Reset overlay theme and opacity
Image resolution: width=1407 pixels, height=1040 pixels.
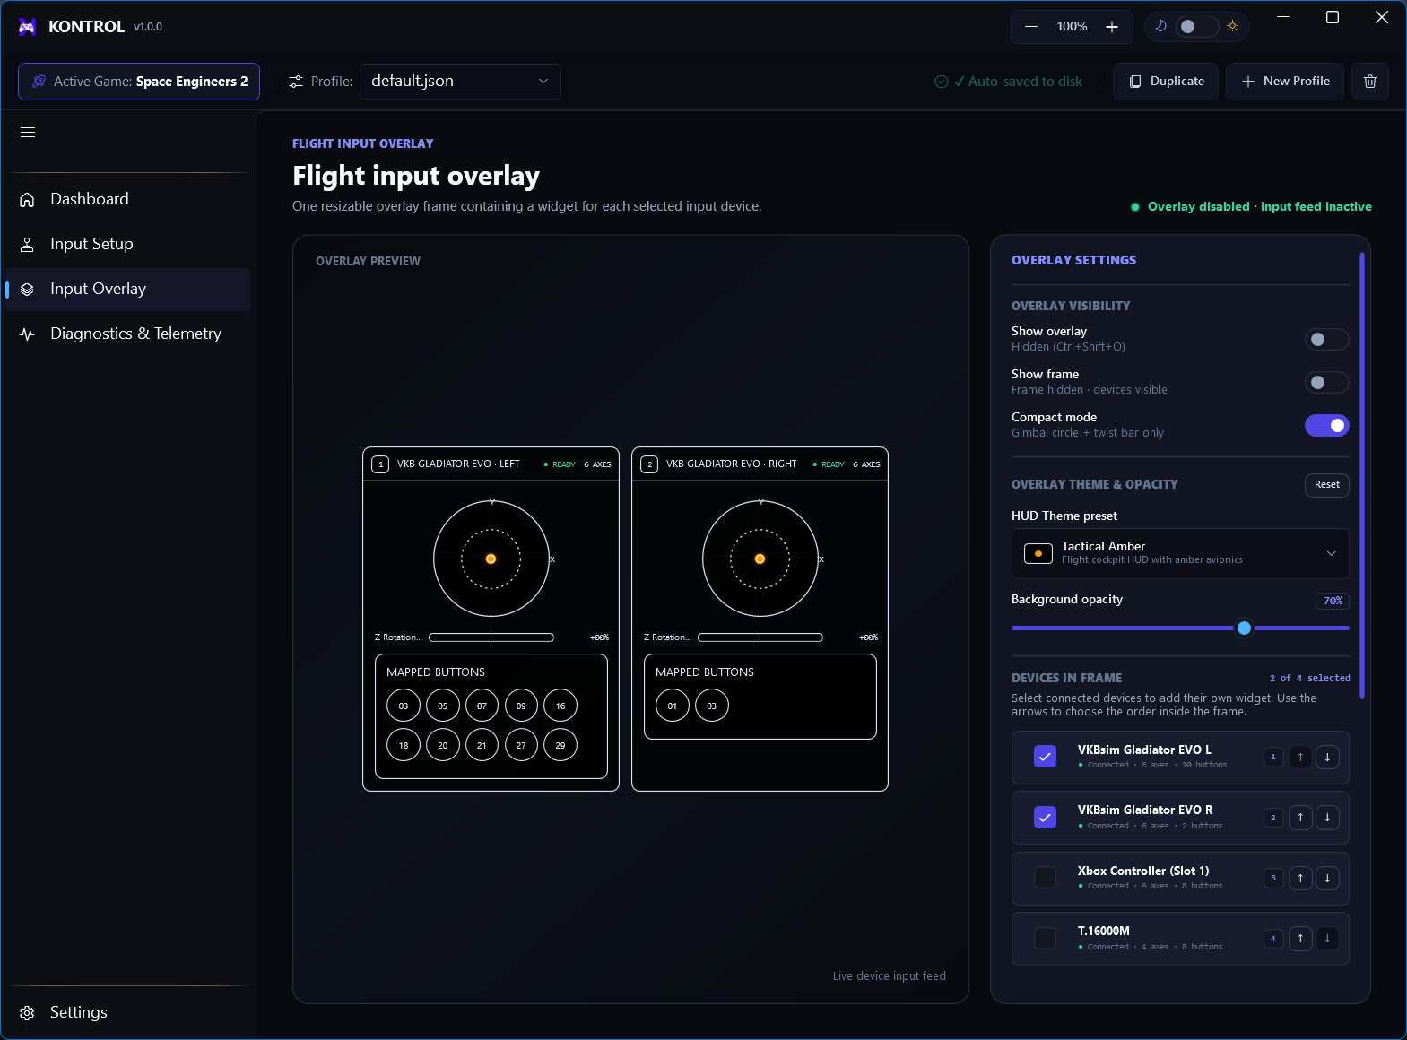(x=1327, y=485)
